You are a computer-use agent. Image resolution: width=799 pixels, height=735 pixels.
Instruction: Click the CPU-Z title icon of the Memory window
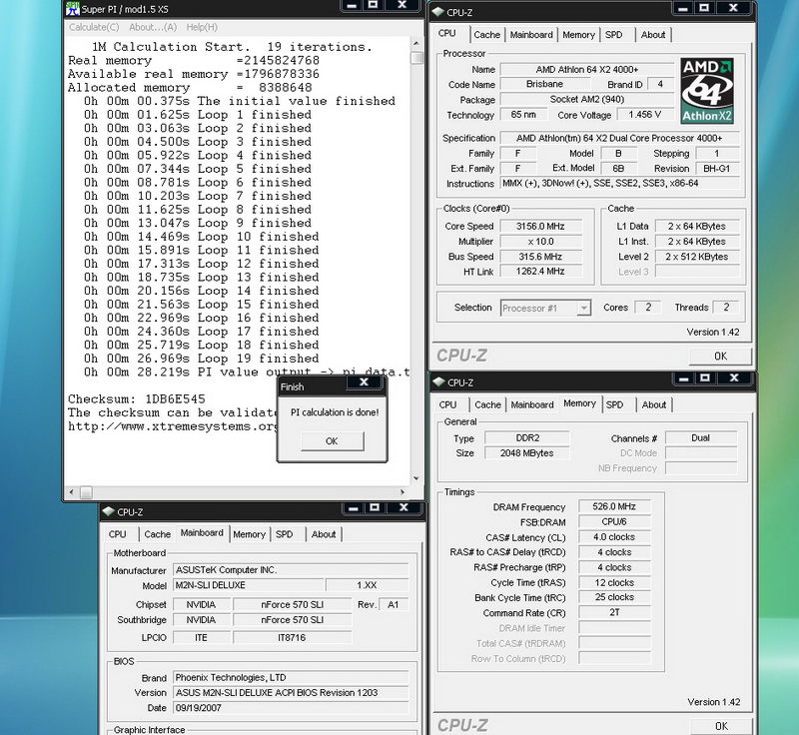[x=438, y=382]
